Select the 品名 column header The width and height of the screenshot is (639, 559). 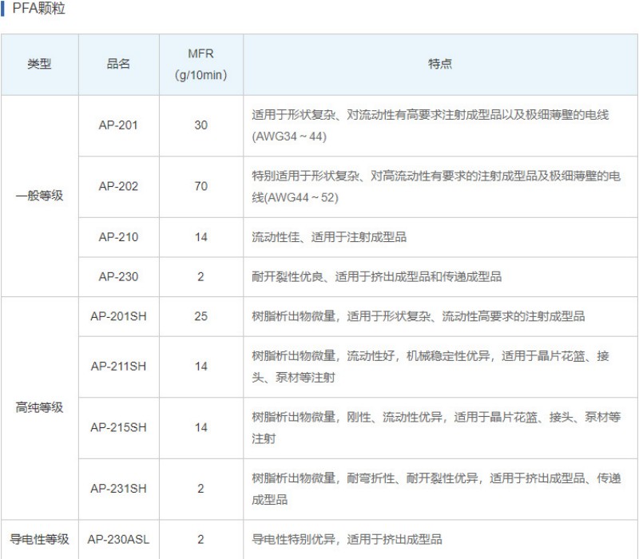(118, 65)
